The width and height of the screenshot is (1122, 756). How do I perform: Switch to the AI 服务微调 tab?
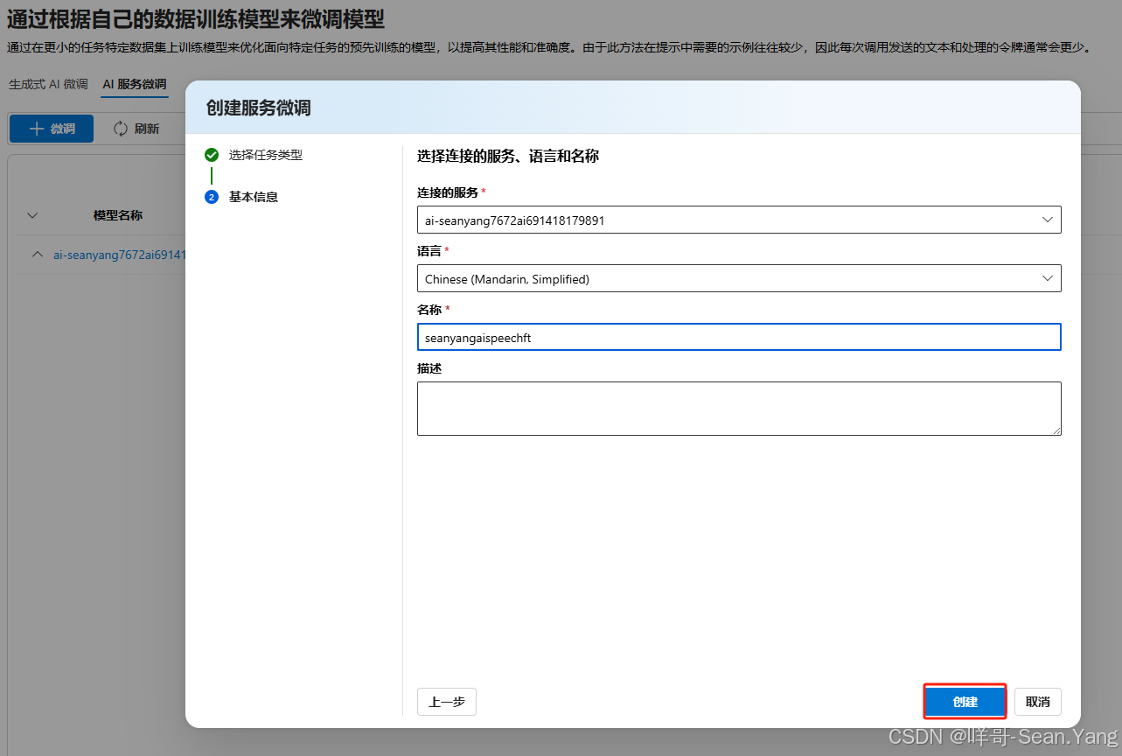click(134, 85)
